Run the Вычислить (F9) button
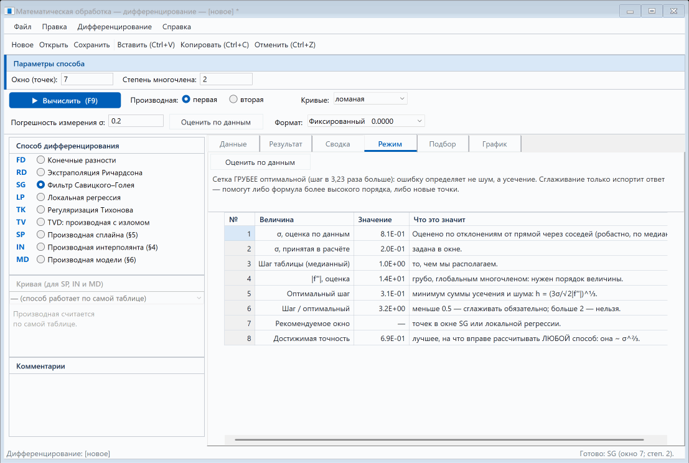The image size is (689, 463). [x=65, y=100]
